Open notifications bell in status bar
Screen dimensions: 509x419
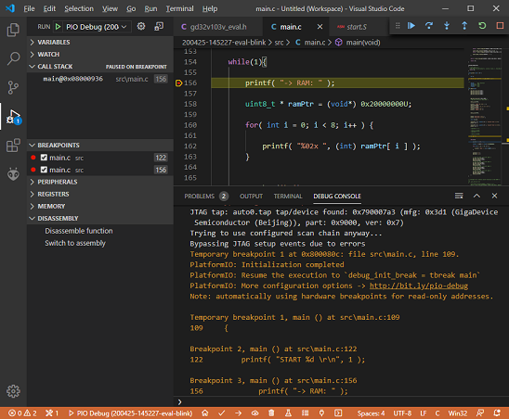tap(497, 413)
